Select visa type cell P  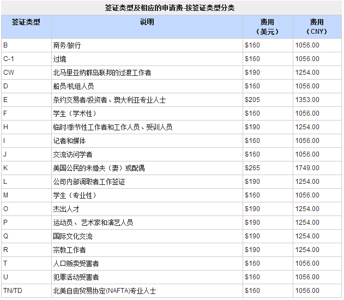coord(26,223)
